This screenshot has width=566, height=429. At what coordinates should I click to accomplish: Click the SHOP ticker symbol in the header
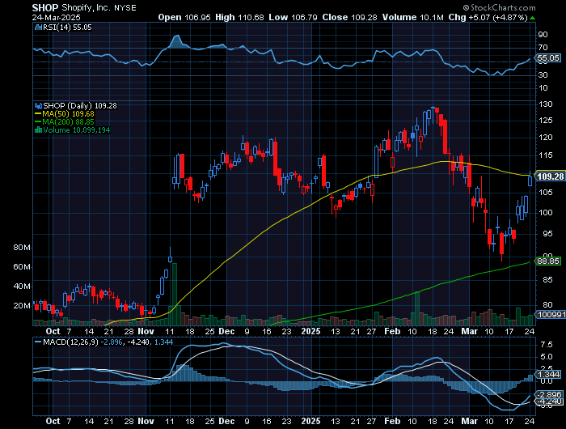click(45, 7)
